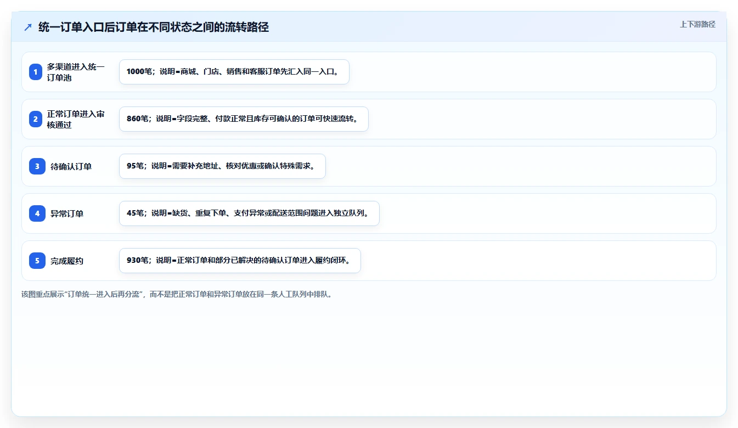The image size is (738, 428).
Task: Click the heading 统一订单入口后订单在不同状态之间的流转路径
Action: point(154,27)
